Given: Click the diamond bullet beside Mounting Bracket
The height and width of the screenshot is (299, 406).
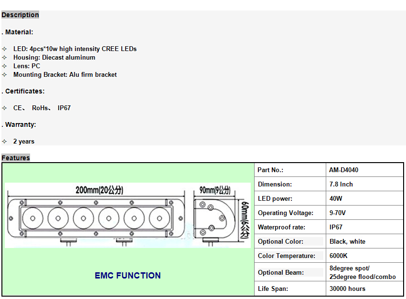Looking at the screenshot, I should (4, 75).
